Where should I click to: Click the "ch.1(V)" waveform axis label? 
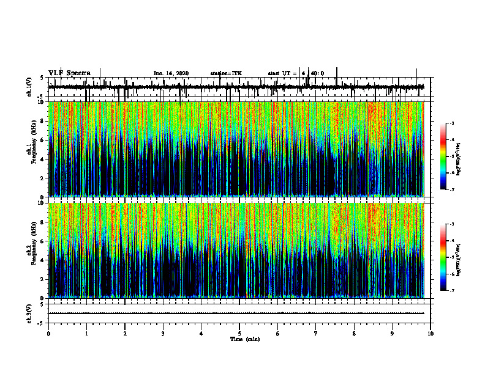pyautogui.click(x=29, y=87)
